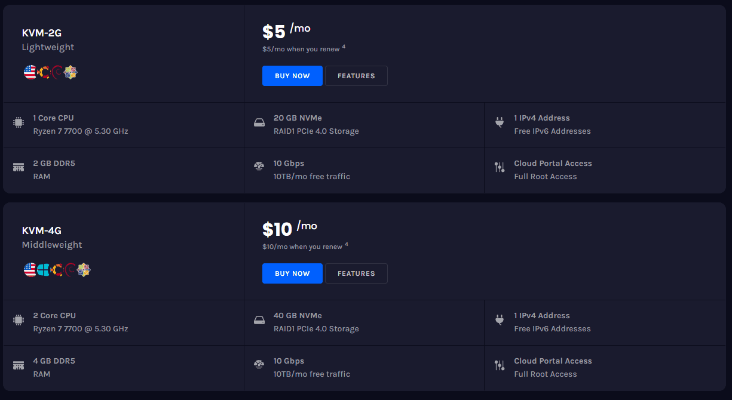732x400 pixels.
Task: Click sliders icon by KVM-4G Cloud Portal Access
Action: point(500,365)
